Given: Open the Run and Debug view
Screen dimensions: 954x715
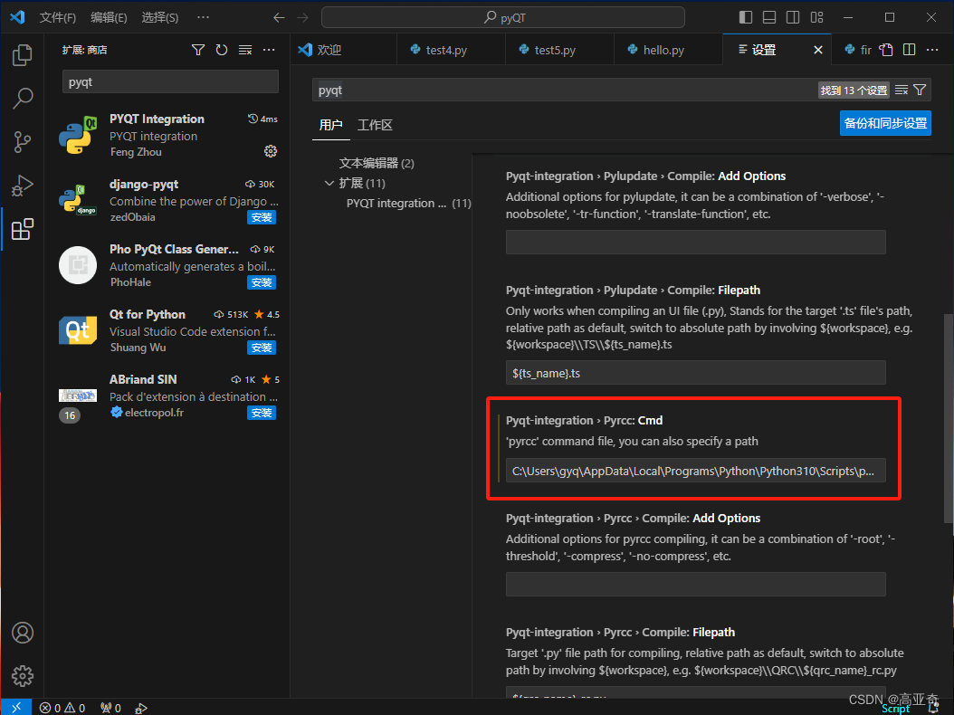Looking at the screenshot, I should point(22,186).
